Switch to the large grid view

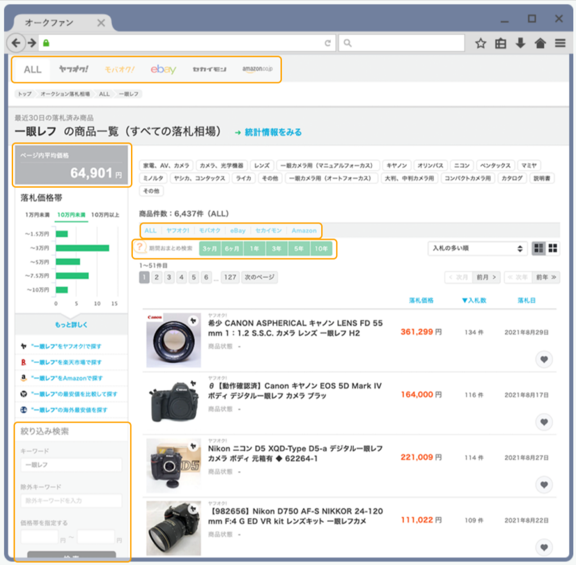(539, 248)
